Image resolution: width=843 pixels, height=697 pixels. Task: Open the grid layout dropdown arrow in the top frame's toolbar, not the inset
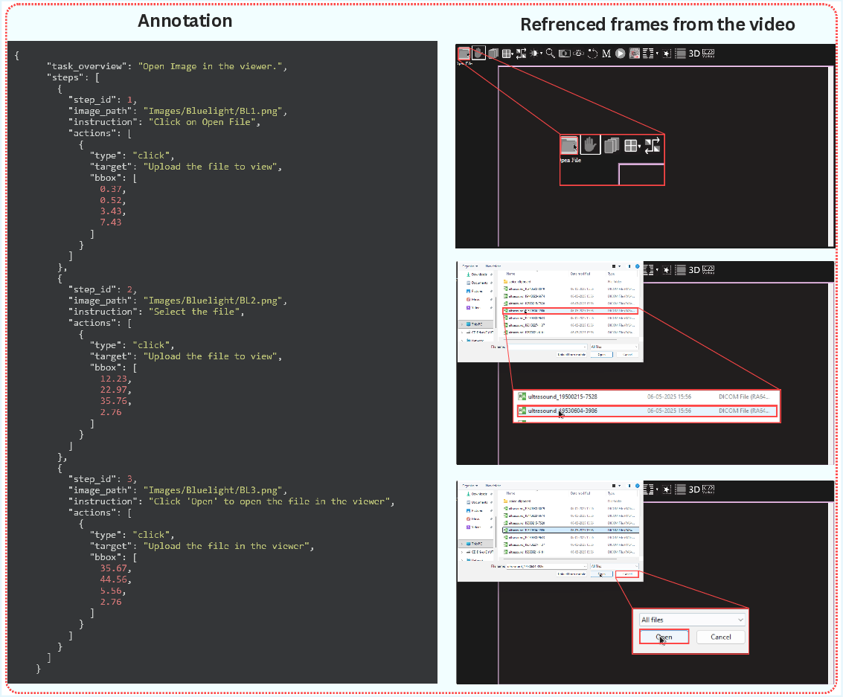pyautogui.click(x=512, y=54)
